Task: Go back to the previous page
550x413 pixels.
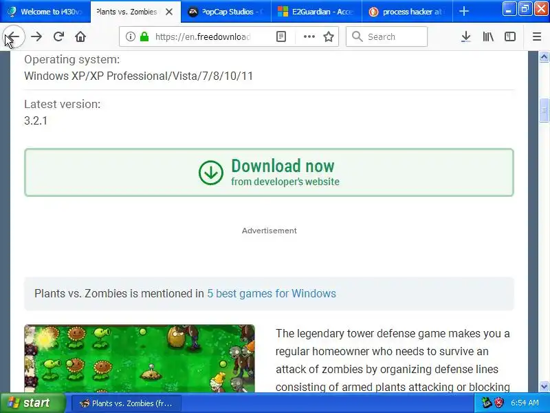Action: (x=14, y=36)
